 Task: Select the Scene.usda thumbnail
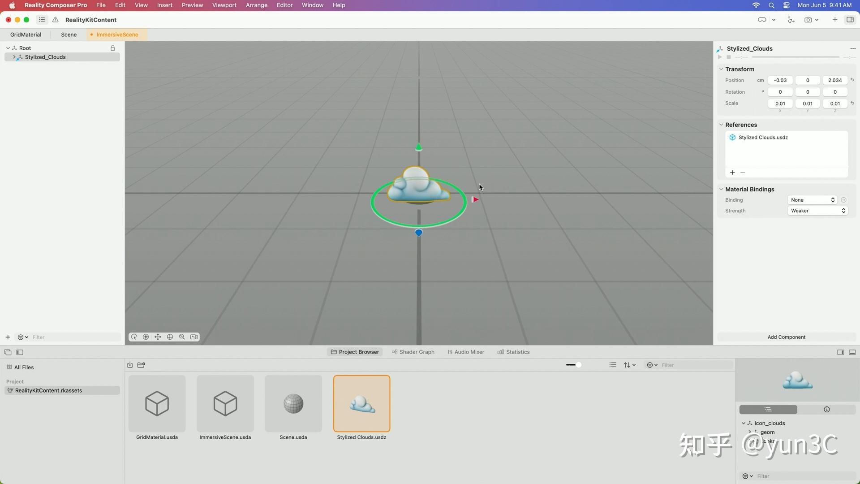point(293,404)
